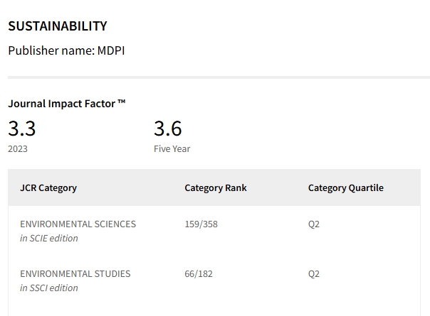Viewport: 430px width, 316px height.
Task: Click the 3.6 five-year impact value
Action: (168, 129)
